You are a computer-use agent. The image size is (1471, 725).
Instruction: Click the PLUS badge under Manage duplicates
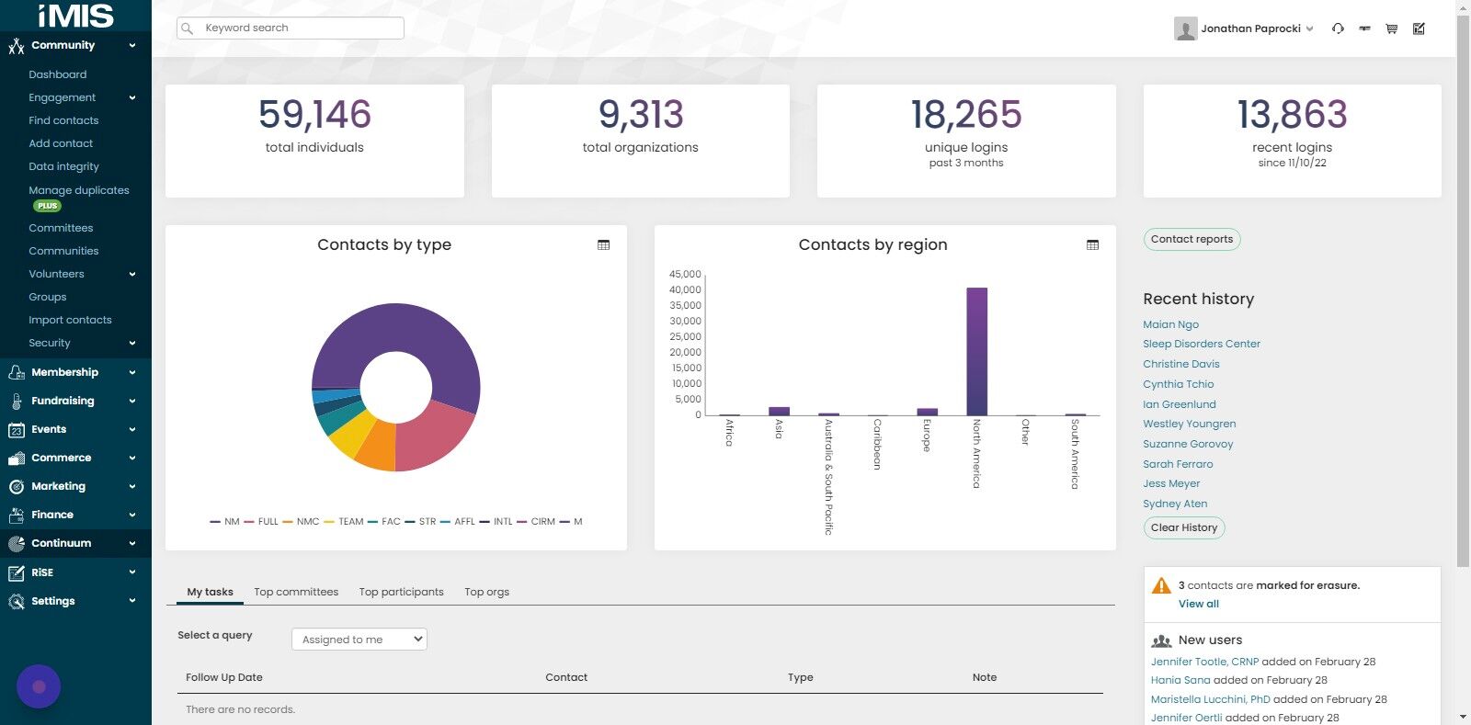(x=47, y=206)
